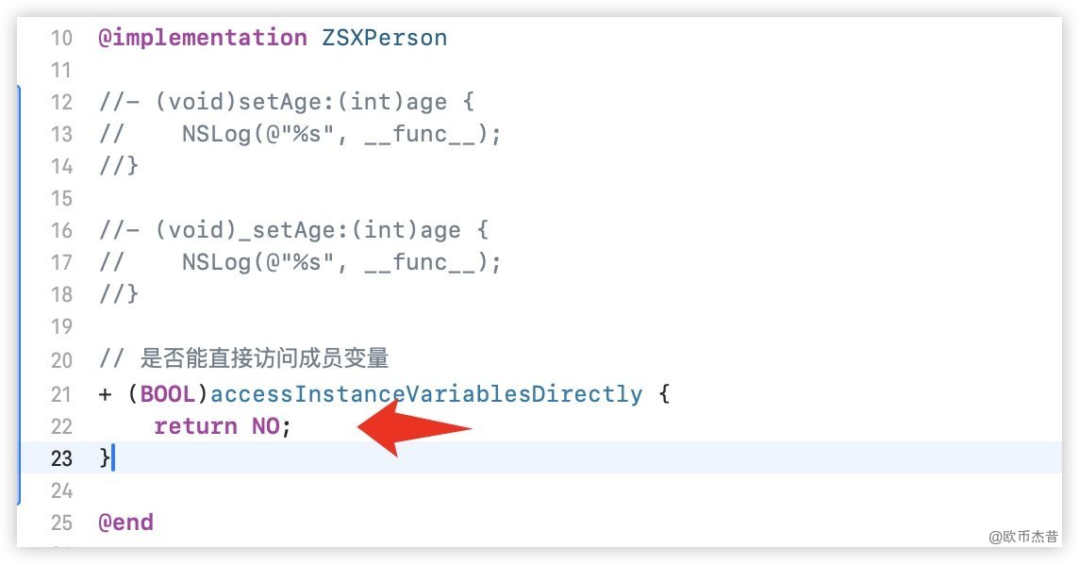Click line number 10 in the gutter
The width and height of the screenshot is (1079, 564).
pyautogui.click(x=61, y=38)
